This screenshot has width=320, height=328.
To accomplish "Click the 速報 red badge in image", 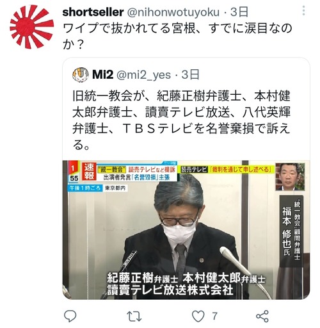I will [x=89, y=172].
